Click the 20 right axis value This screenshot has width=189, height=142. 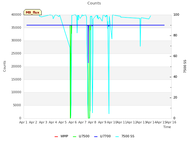pyautogui.click(x=175, y=98)
